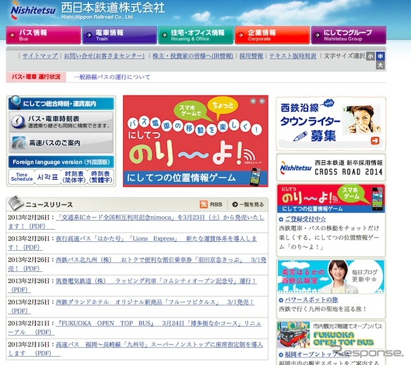Click the orange RSS feed icon
This screenshot has width=411, height=365.
204,205
